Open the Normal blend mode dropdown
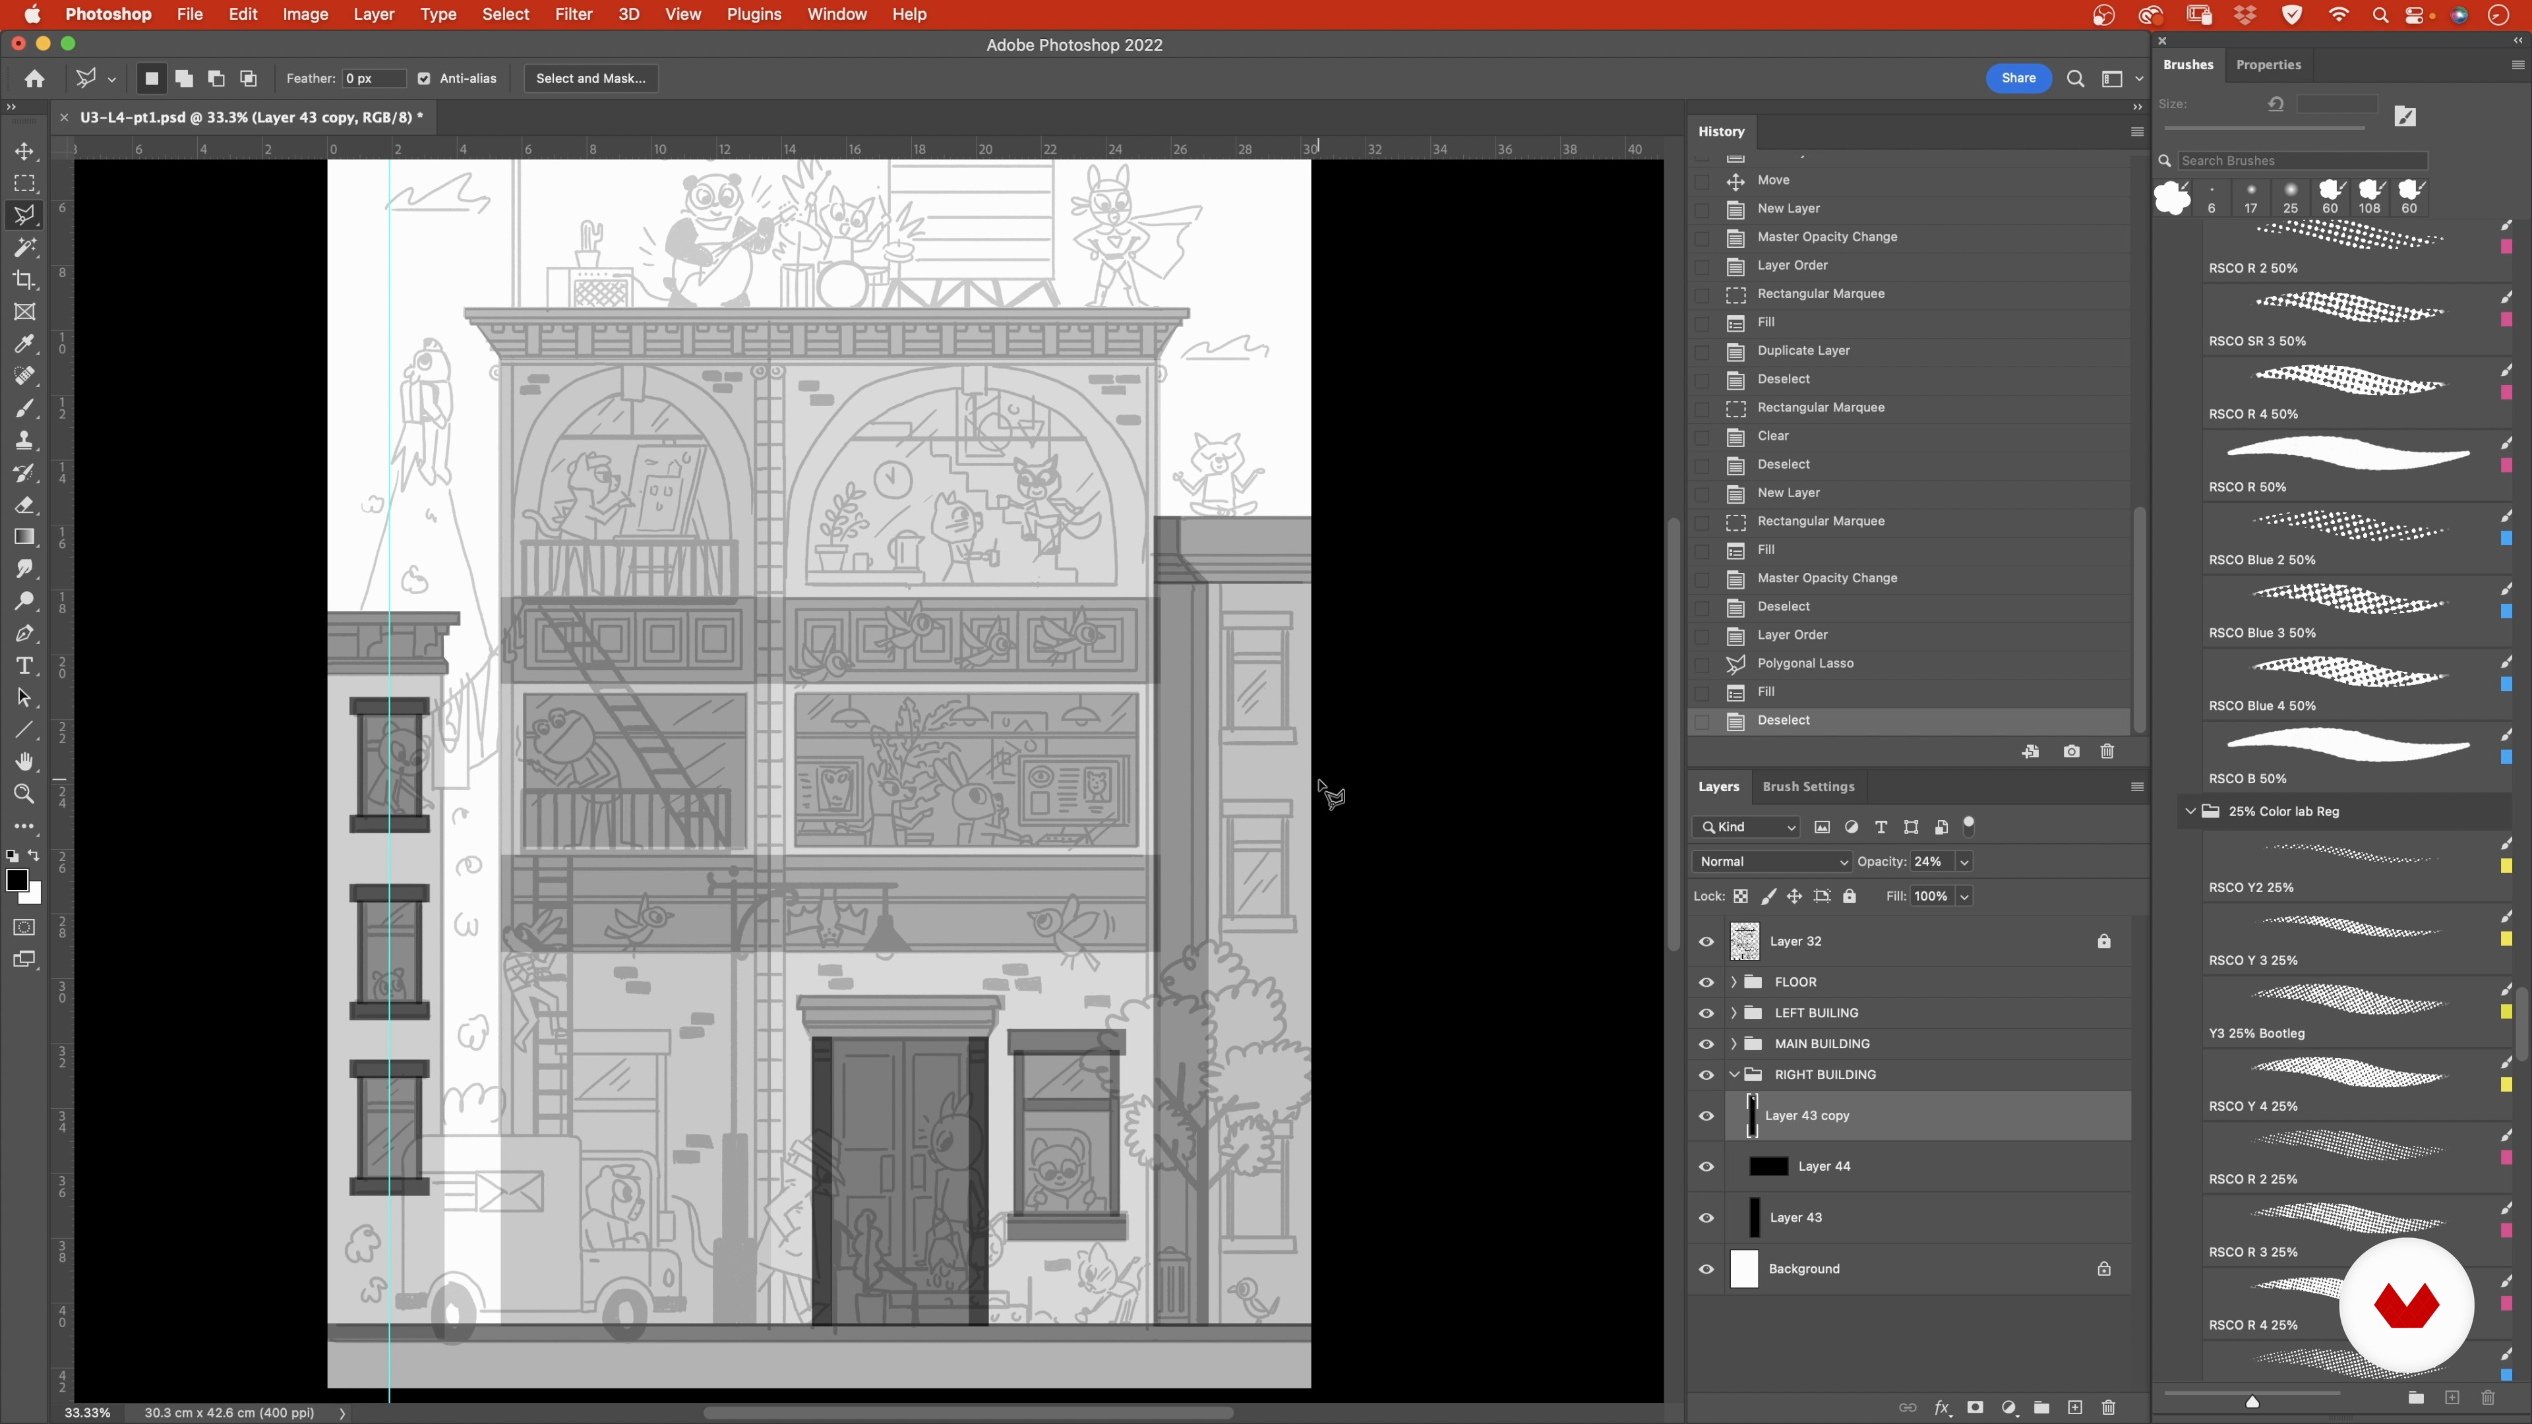Viewport: 2532px width, 1424px height. point(1772,862)
